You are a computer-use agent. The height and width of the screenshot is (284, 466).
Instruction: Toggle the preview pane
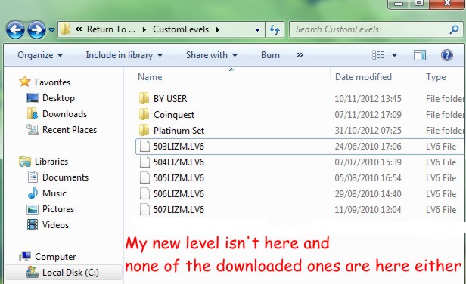coord(420,55)
